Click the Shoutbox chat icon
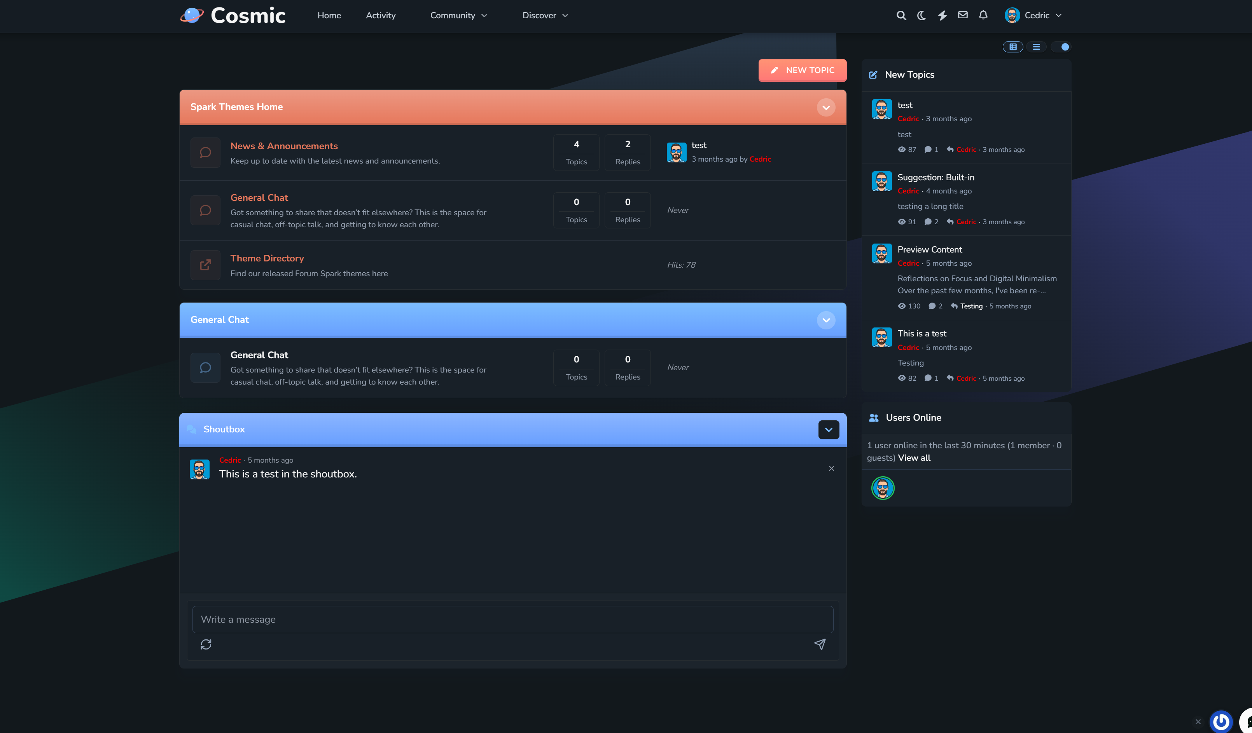 (191, 429)
